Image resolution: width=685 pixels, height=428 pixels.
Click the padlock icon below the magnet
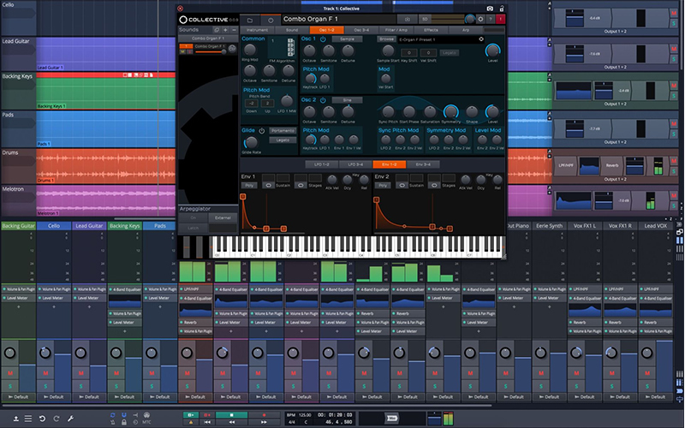pyautogui.click(x=124, y=422)
